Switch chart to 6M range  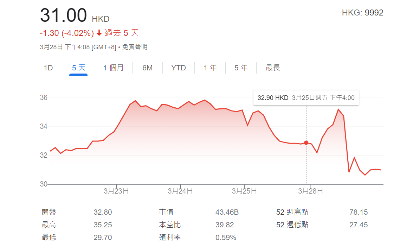(x=147, y=68)
